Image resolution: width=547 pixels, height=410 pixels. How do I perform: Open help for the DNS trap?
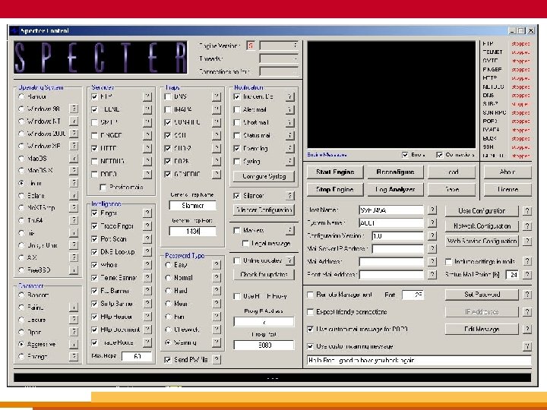[x=217, y=96]
